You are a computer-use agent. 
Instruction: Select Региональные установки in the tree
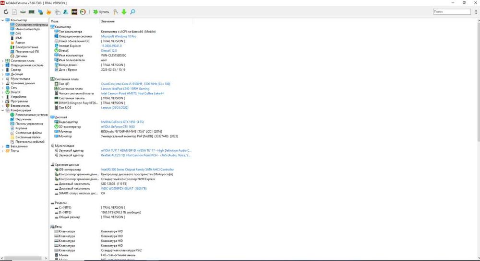click(x=32, y=115)
